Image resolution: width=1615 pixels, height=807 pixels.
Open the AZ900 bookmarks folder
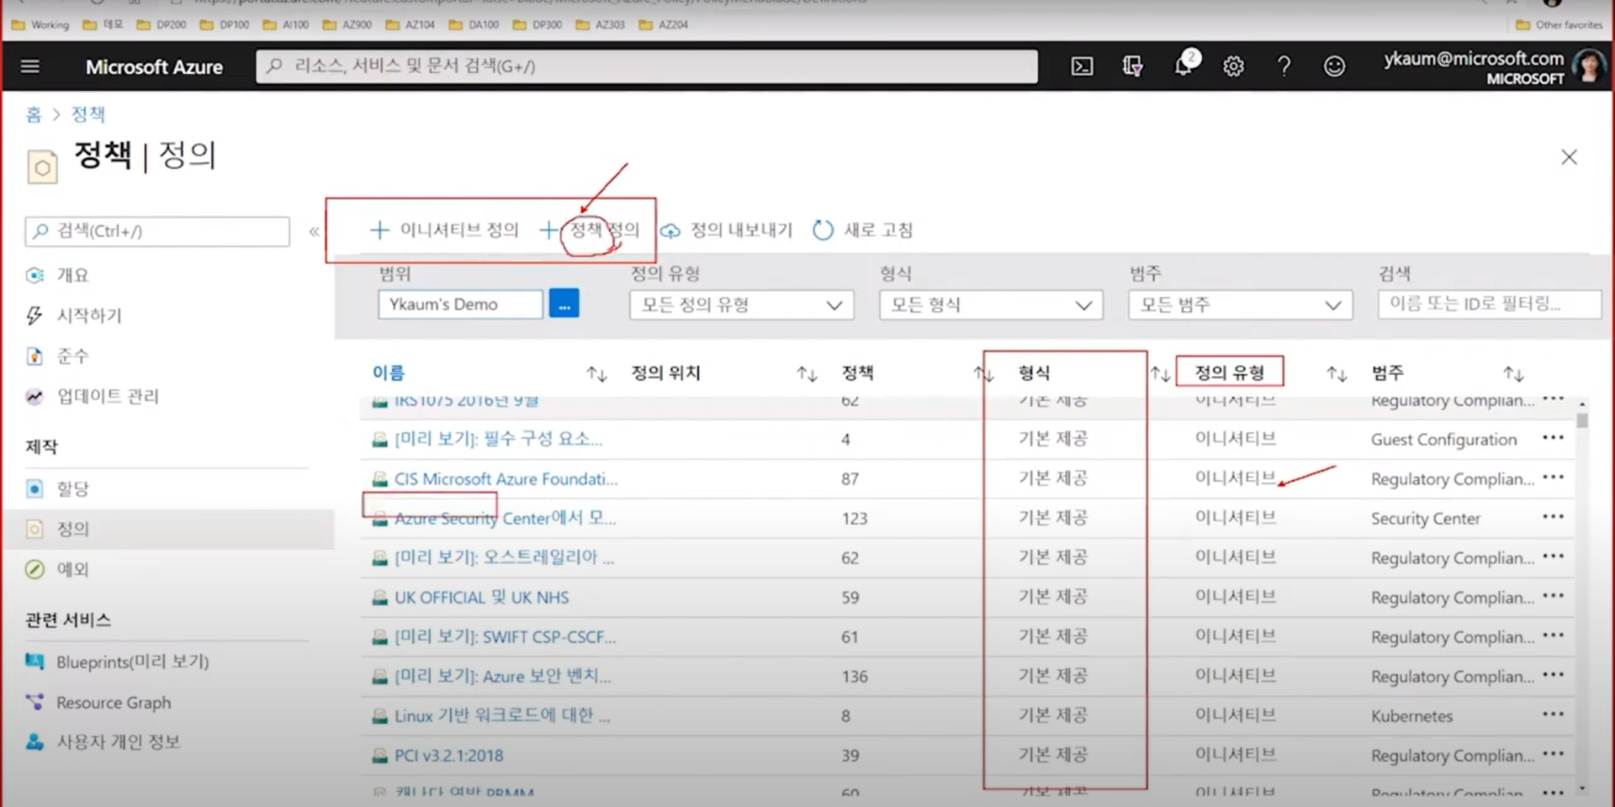point(347,24)
